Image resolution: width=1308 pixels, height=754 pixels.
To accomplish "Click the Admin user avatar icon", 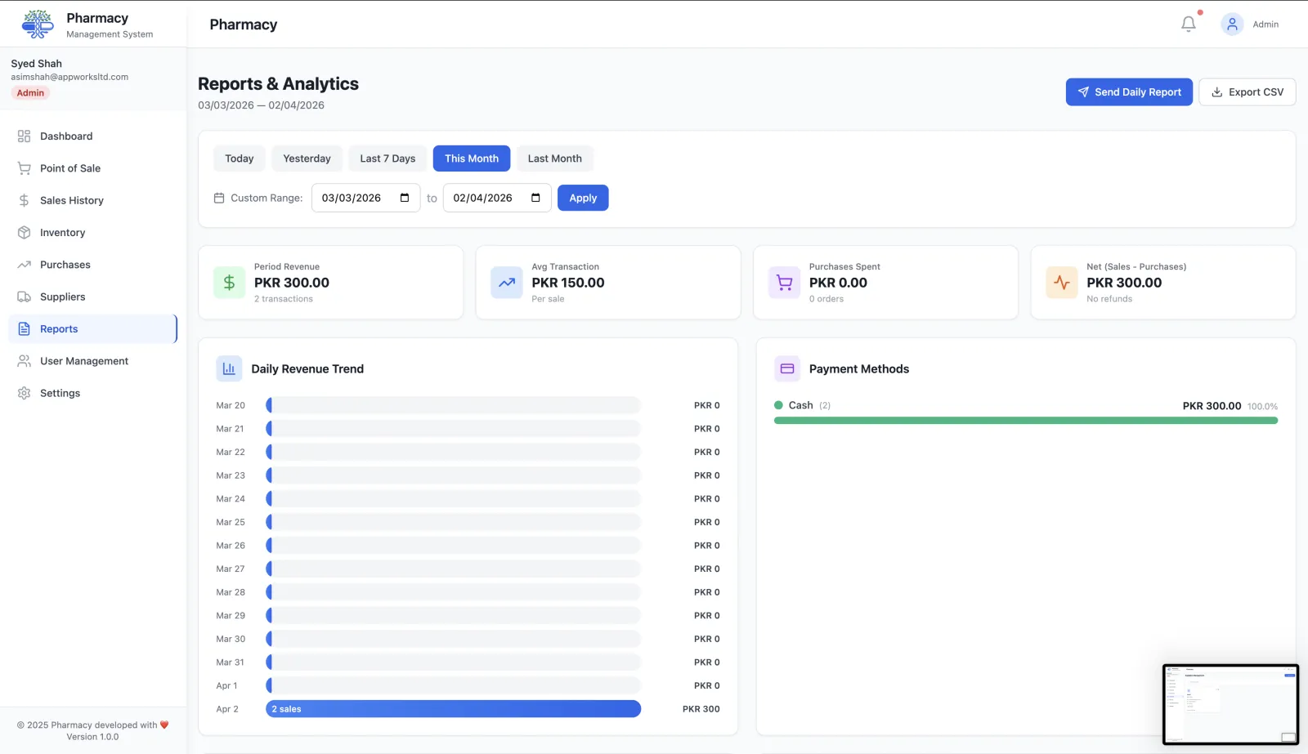I will (x=1232, y=25).
